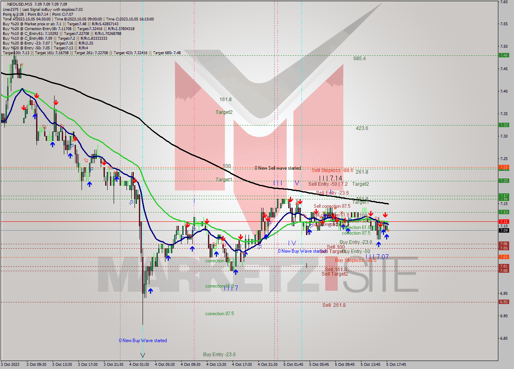Click the dark red 6.93 price tag
The height and width of the screenshot is (369, 514).
click(504, 302)
